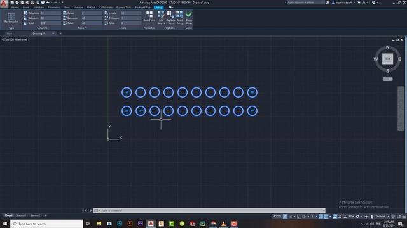Add a new drawing tab with plus
This screenshot has height=228, width=407.
[x=60, y=34]
